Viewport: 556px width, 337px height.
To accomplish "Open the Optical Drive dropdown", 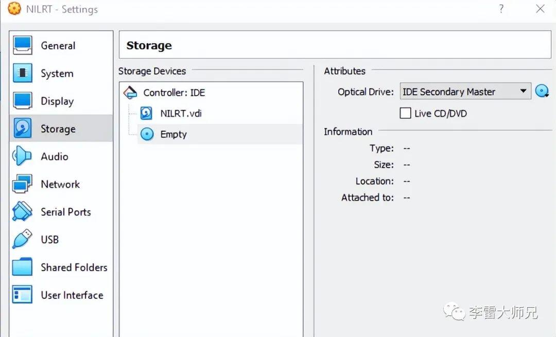I will tap(465, 92).
